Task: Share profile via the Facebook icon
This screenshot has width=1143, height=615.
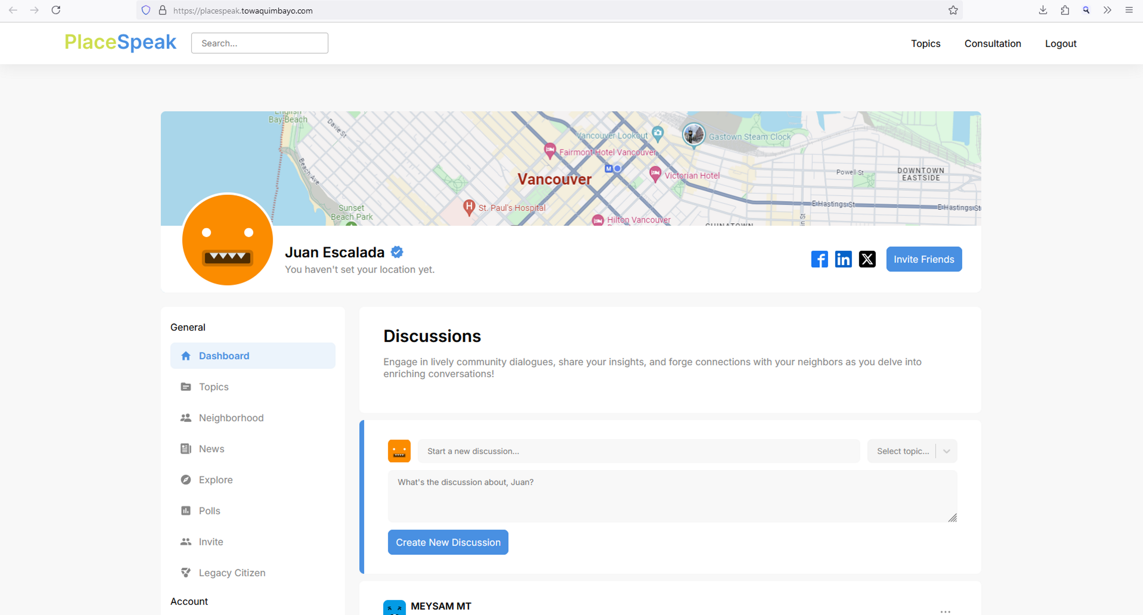Action: click(819, 259)
